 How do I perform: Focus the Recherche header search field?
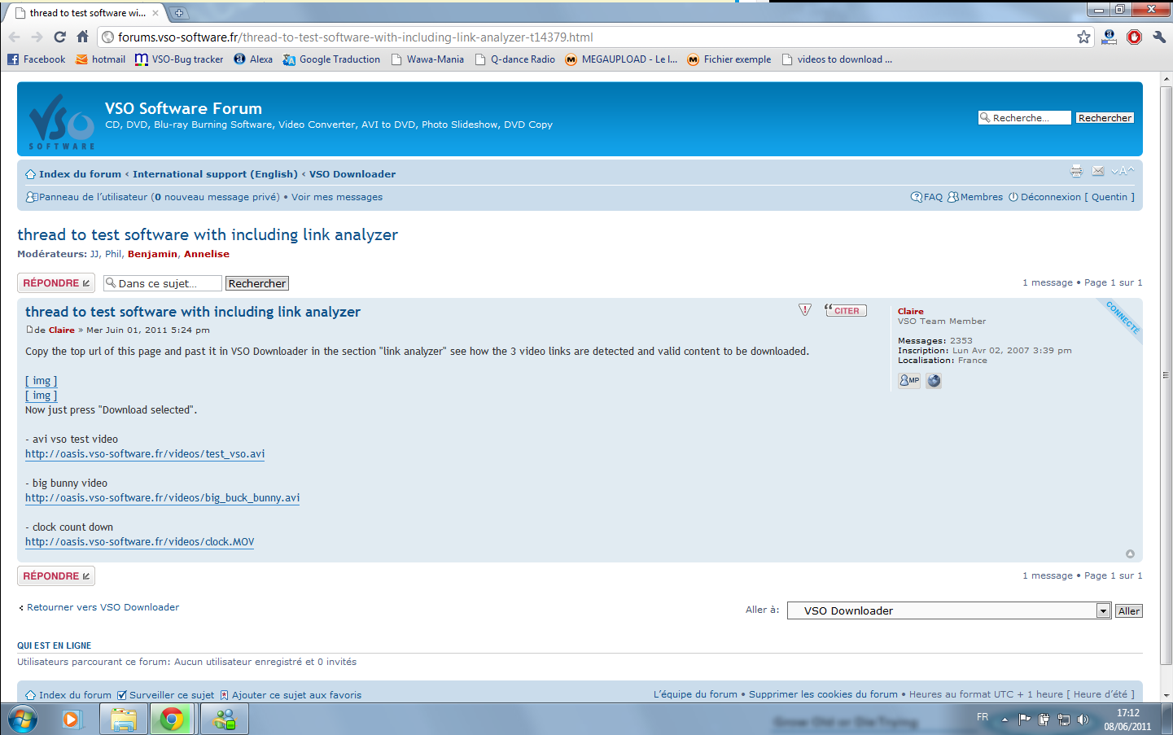1025,118
